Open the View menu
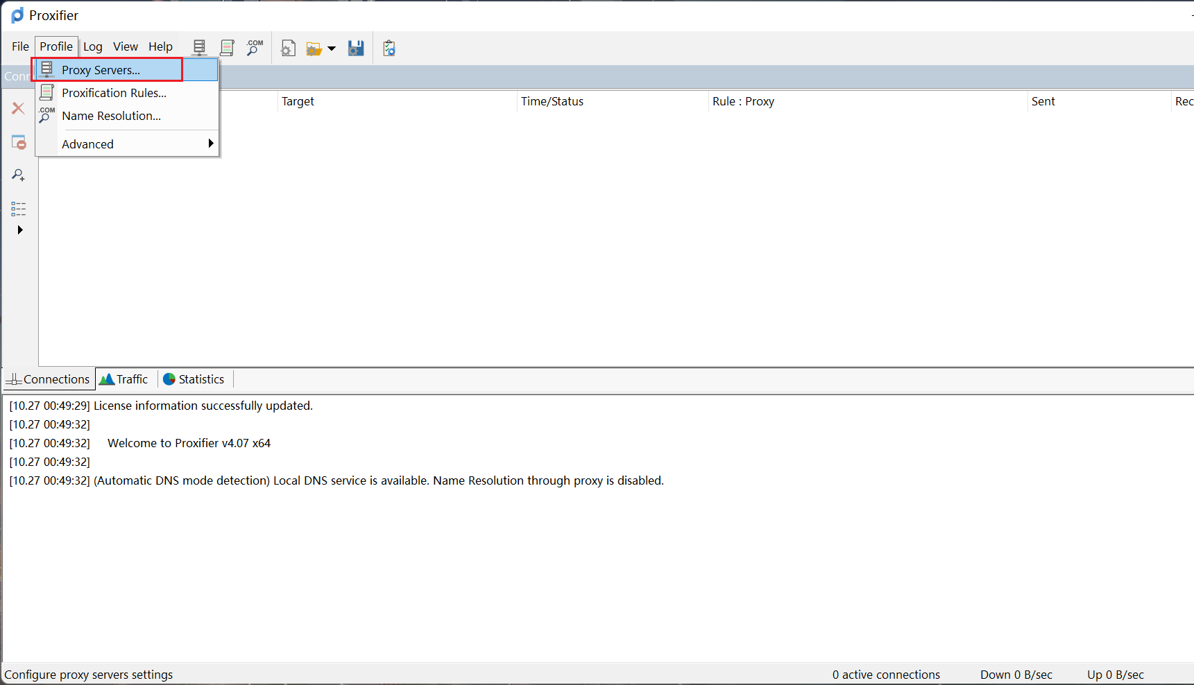1194x685 pixels. 126,46
